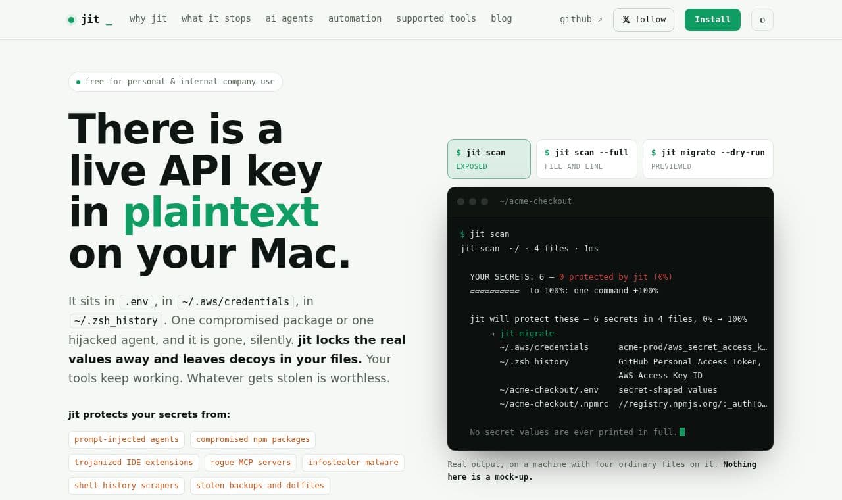The width and height of the screenshot is (842, 500).
Task: Open the 'automation' nav link
Action: (x=355, y=18)
